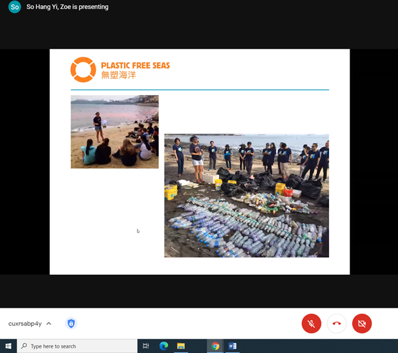The width and height of the screenshot is (398, 353).
Task: Open File Explorer from the taskbar
Action: click(181, 346)
